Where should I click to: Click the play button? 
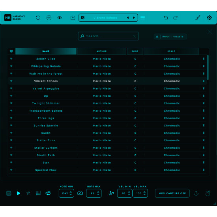18,193
